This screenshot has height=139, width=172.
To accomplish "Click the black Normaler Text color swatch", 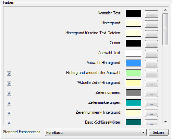I will pos(133,13).
